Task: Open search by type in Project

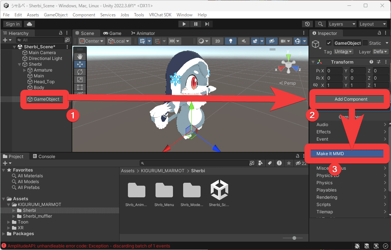Action: click(260, 163)
